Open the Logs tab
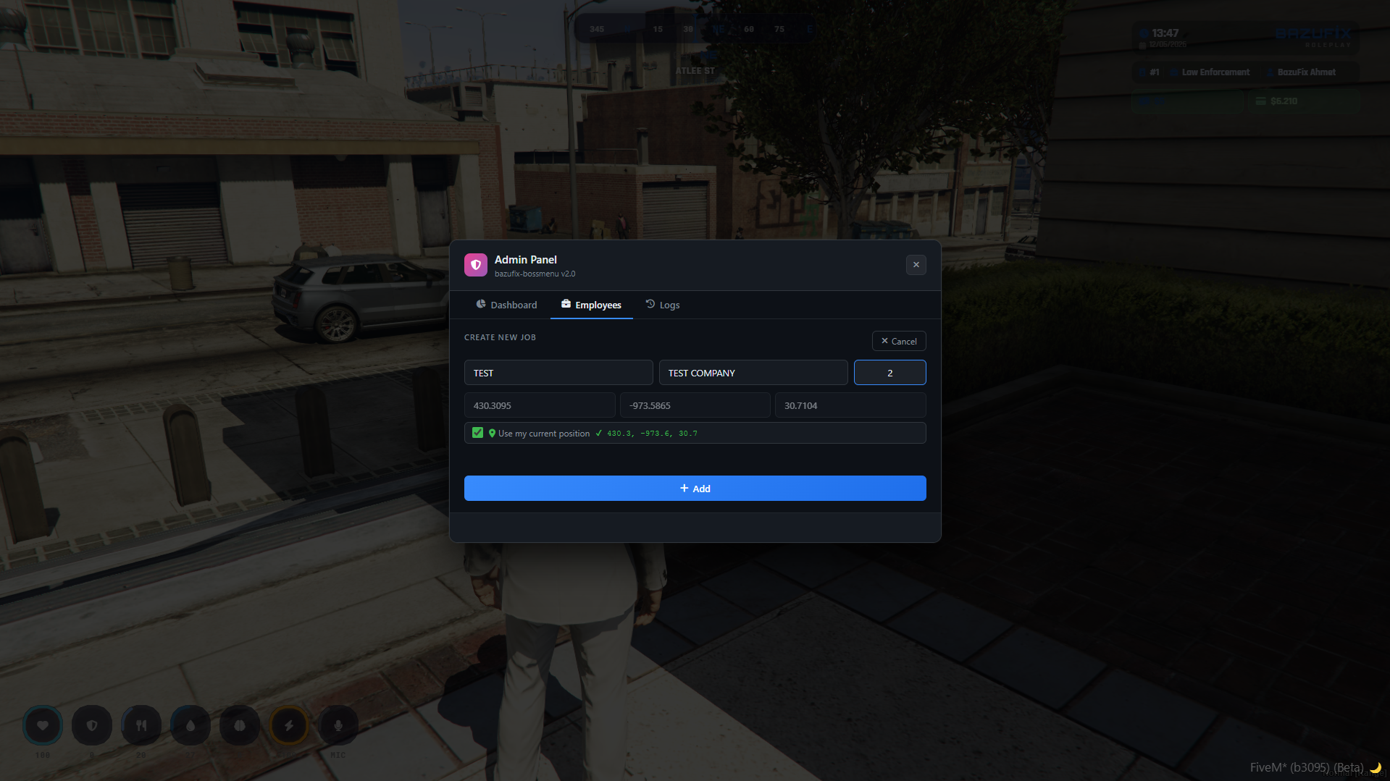 click(663, 305)
